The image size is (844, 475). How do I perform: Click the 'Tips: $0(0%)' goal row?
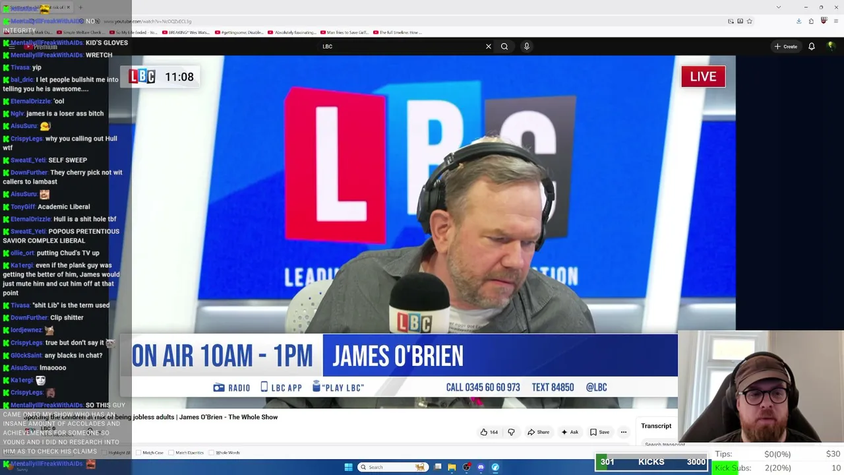777,454
